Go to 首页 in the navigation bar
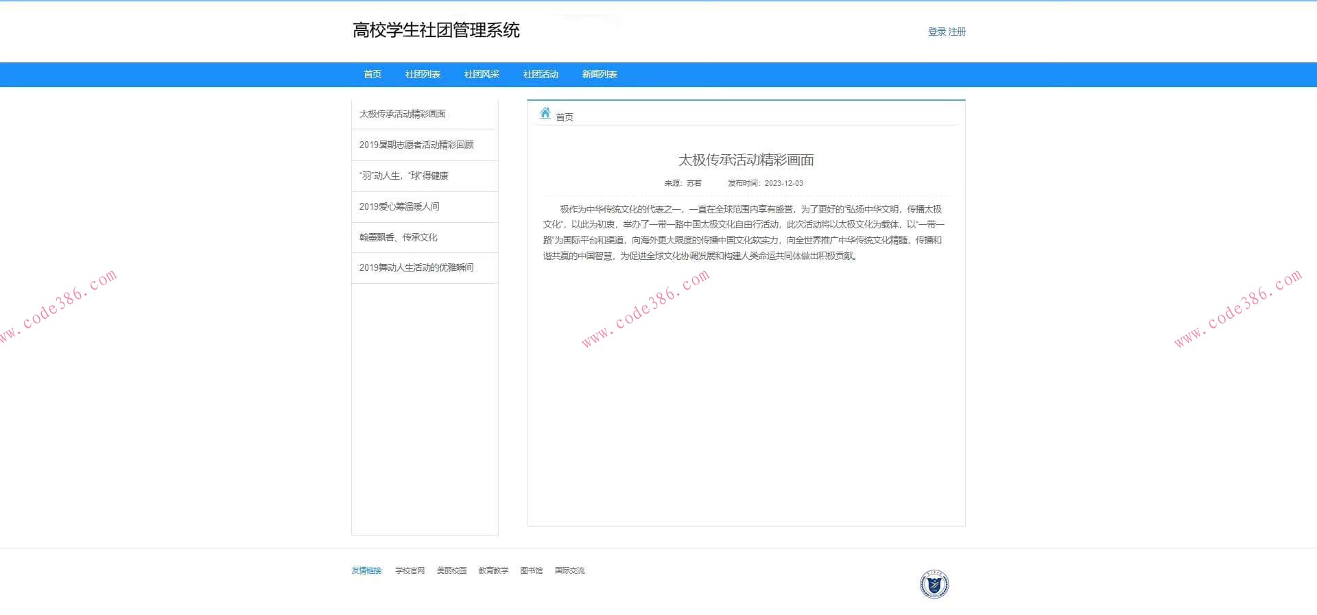Image resolution: width=1317 pixels, height=615 pixels. coord(372,74)
